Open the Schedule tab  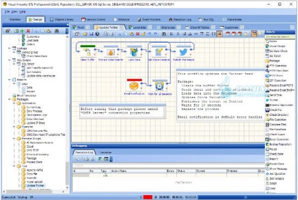121,20
